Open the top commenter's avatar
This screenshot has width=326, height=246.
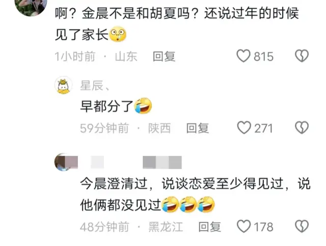tap(31, 6)
